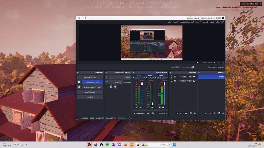Toggle monitoring headphones for Mic/Aux

[x=148, y=107]
